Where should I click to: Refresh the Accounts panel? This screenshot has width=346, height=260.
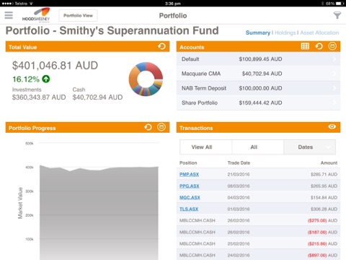pyautogui.click(x=319, y=46)
